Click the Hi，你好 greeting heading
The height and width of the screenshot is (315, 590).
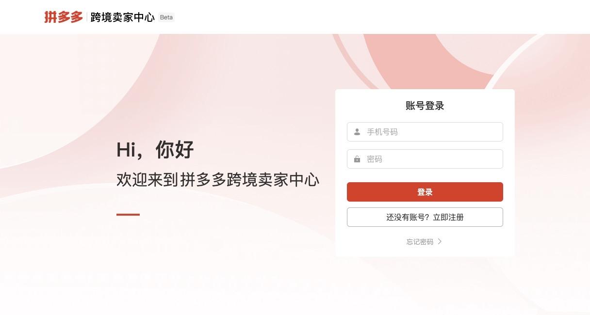point(155,150)
